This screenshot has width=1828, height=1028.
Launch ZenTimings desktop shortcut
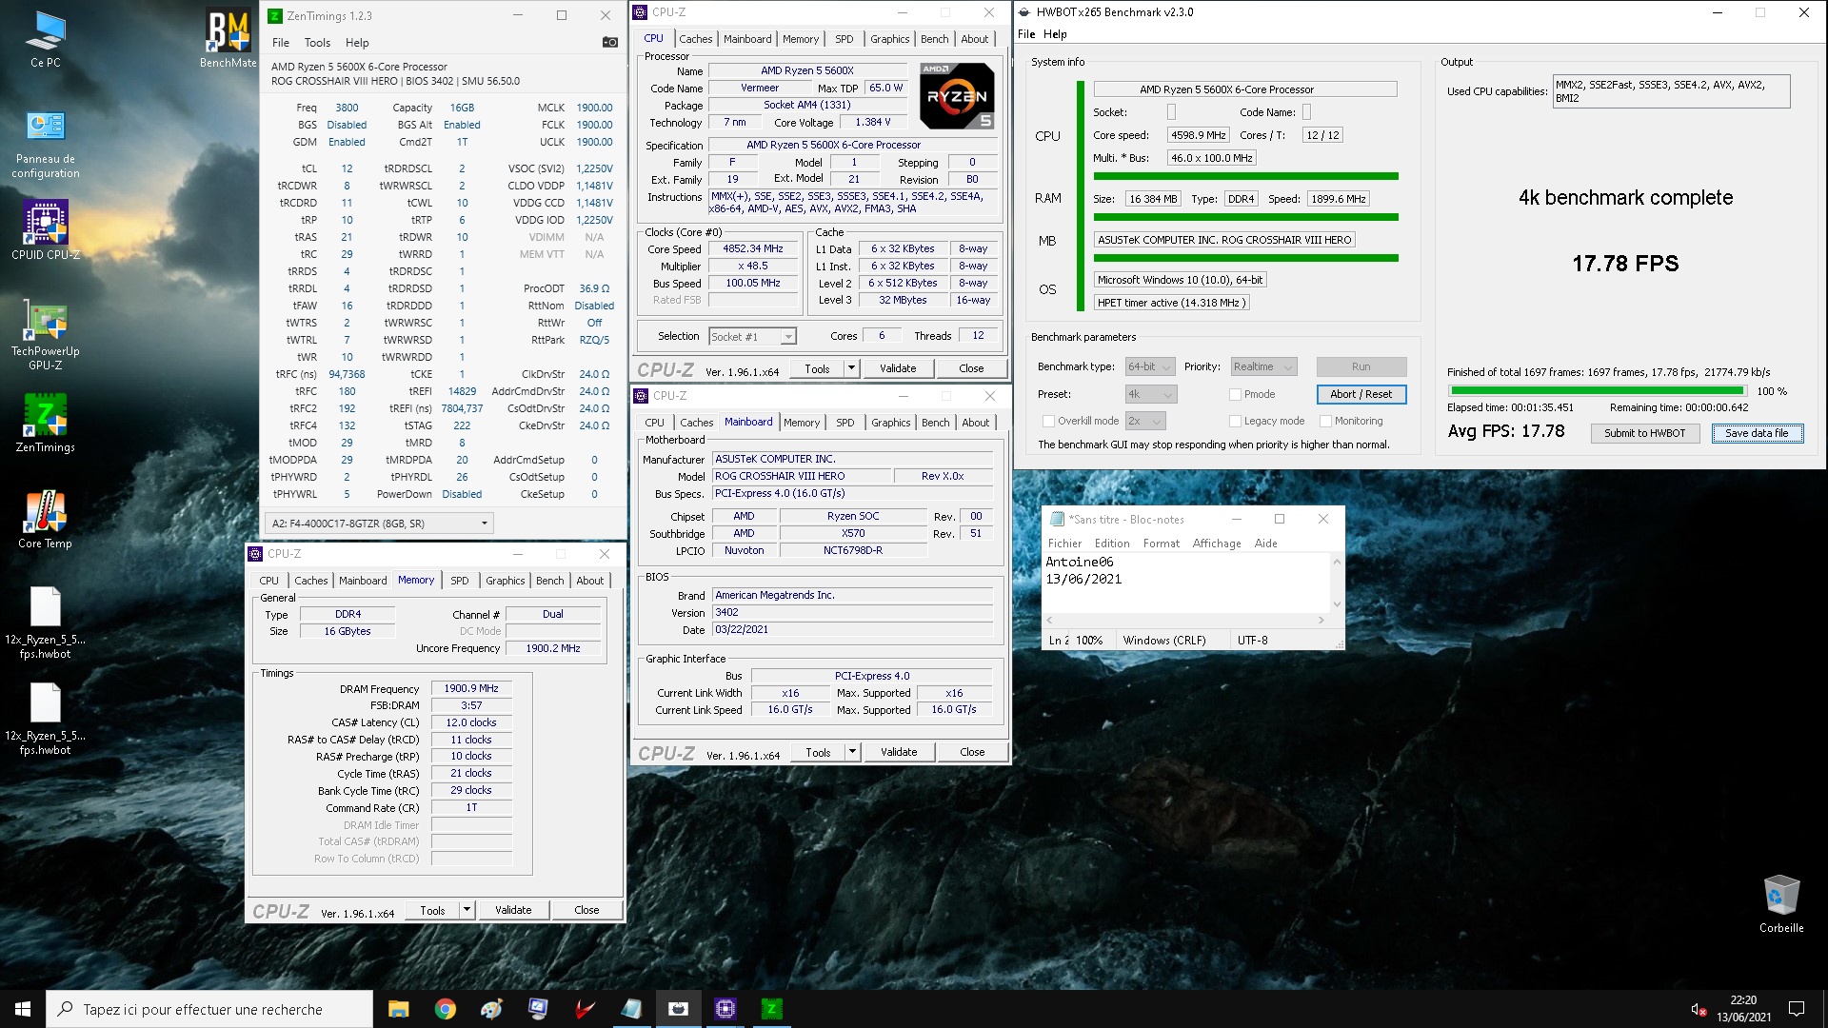coord(45,423)
